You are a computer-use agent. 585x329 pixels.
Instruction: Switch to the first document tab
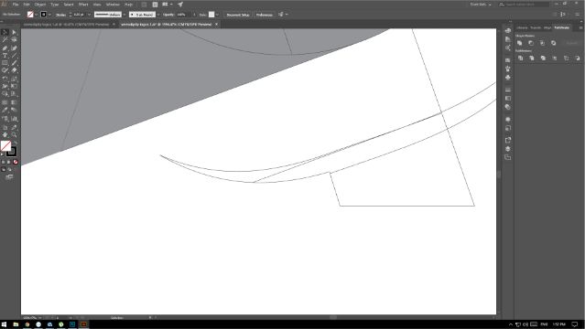click(x=67, y=25)
